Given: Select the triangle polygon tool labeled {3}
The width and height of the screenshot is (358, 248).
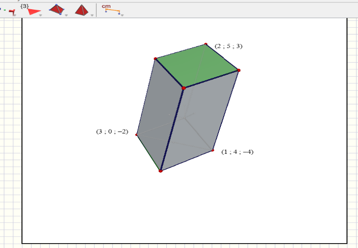Looking at the screenshot, I should pos(33,11).
